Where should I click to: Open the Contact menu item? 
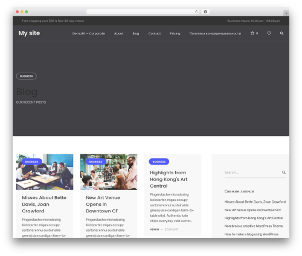(155, 33)
